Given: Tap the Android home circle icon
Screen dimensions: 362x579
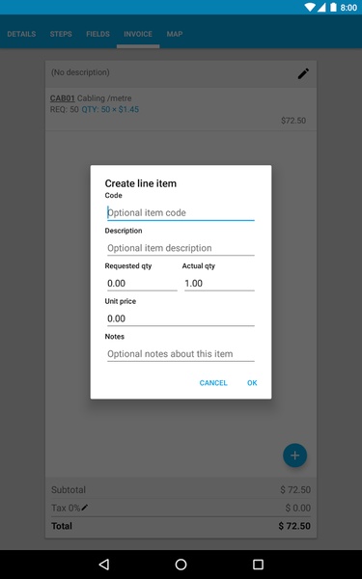Looking at the screenshot, I should click(x=181, y=564).
